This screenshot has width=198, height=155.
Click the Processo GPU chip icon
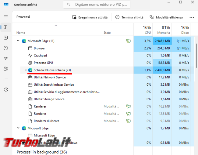[30, 63]
